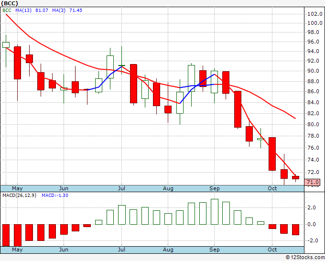Click the 102.0 price axis label

[315, 14]
